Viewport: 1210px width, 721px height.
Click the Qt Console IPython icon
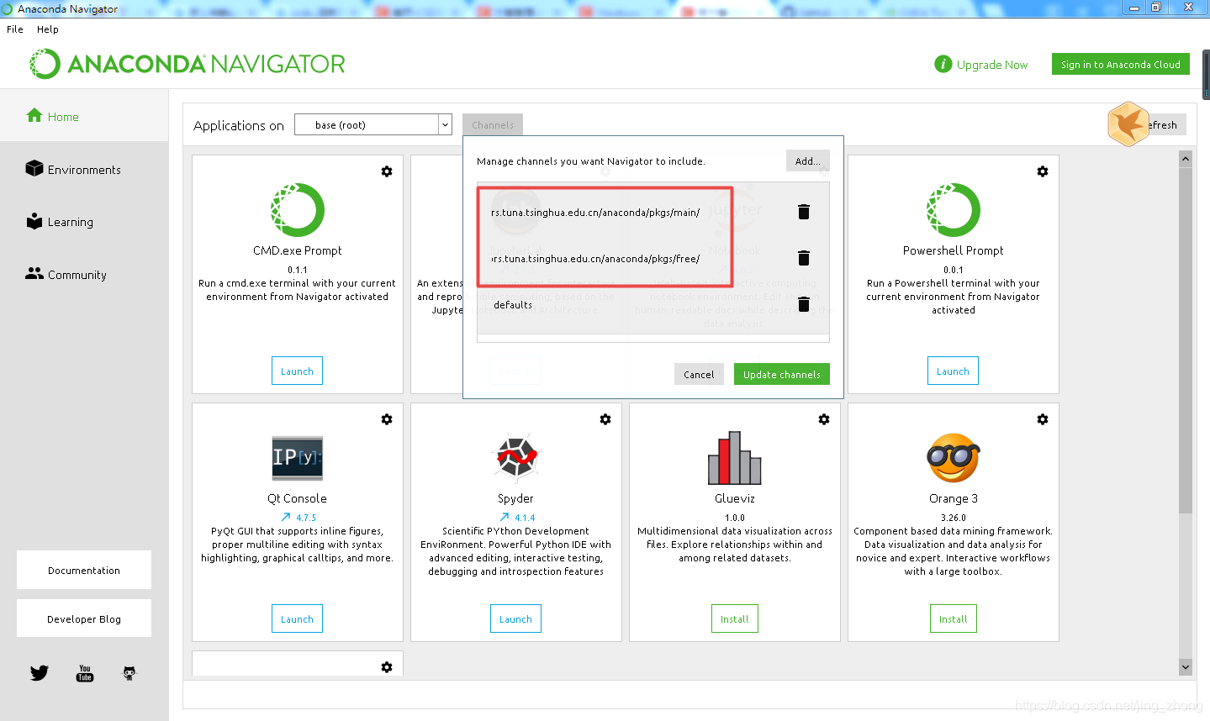[x=298, y=458]
